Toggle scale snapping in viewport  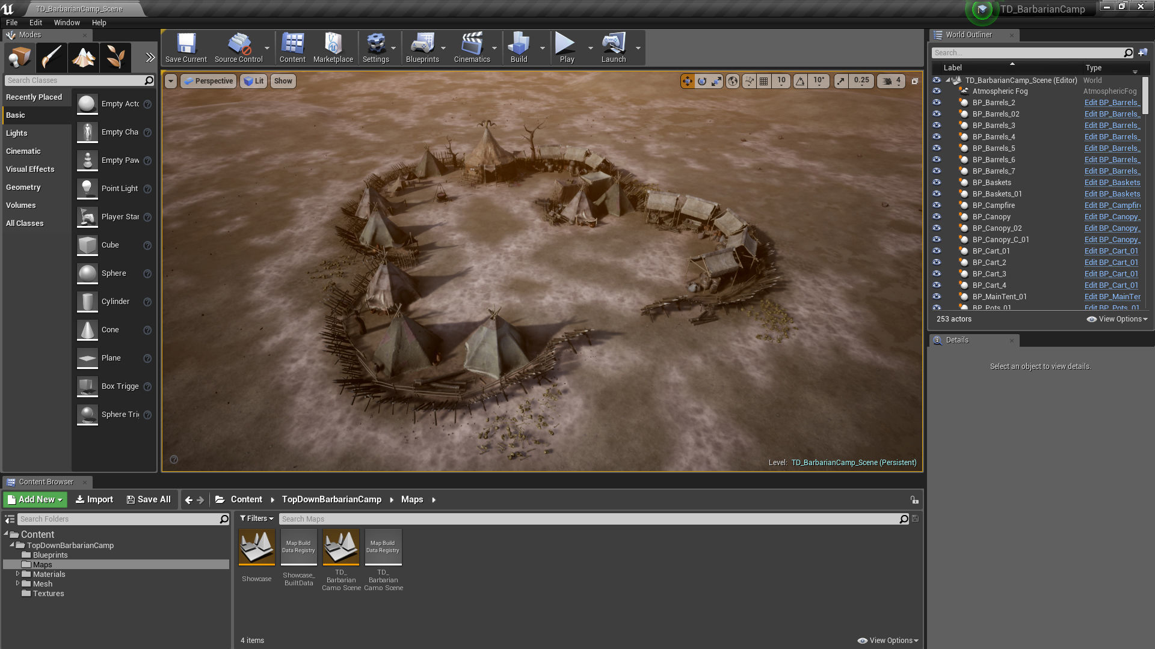click(x=840, y=81)
